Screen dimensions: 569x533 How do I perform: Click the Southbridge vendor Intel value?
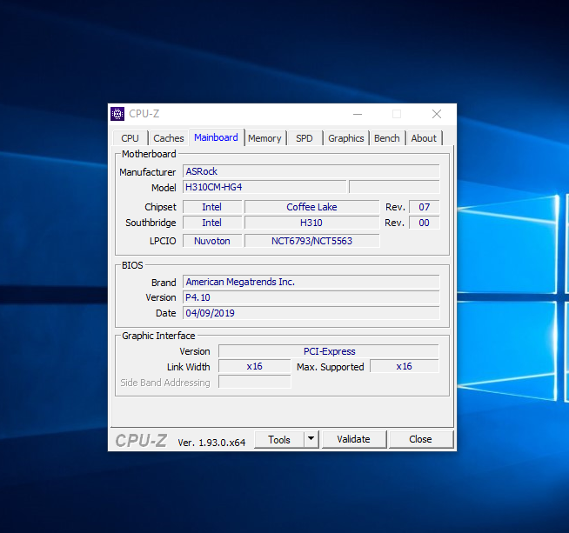(x=212, y=223)
